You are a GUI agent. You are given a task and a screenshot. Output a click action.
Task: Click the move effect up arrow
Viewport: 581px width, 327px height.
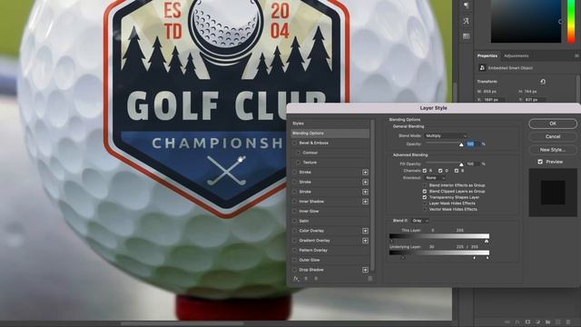306,279
